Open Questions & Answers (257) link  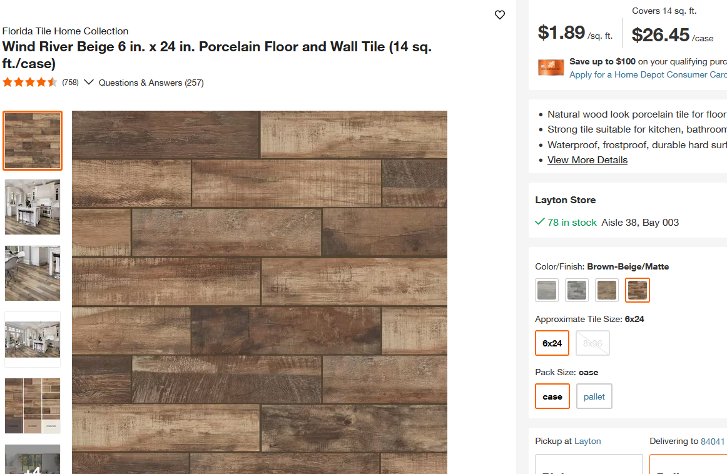151,83
